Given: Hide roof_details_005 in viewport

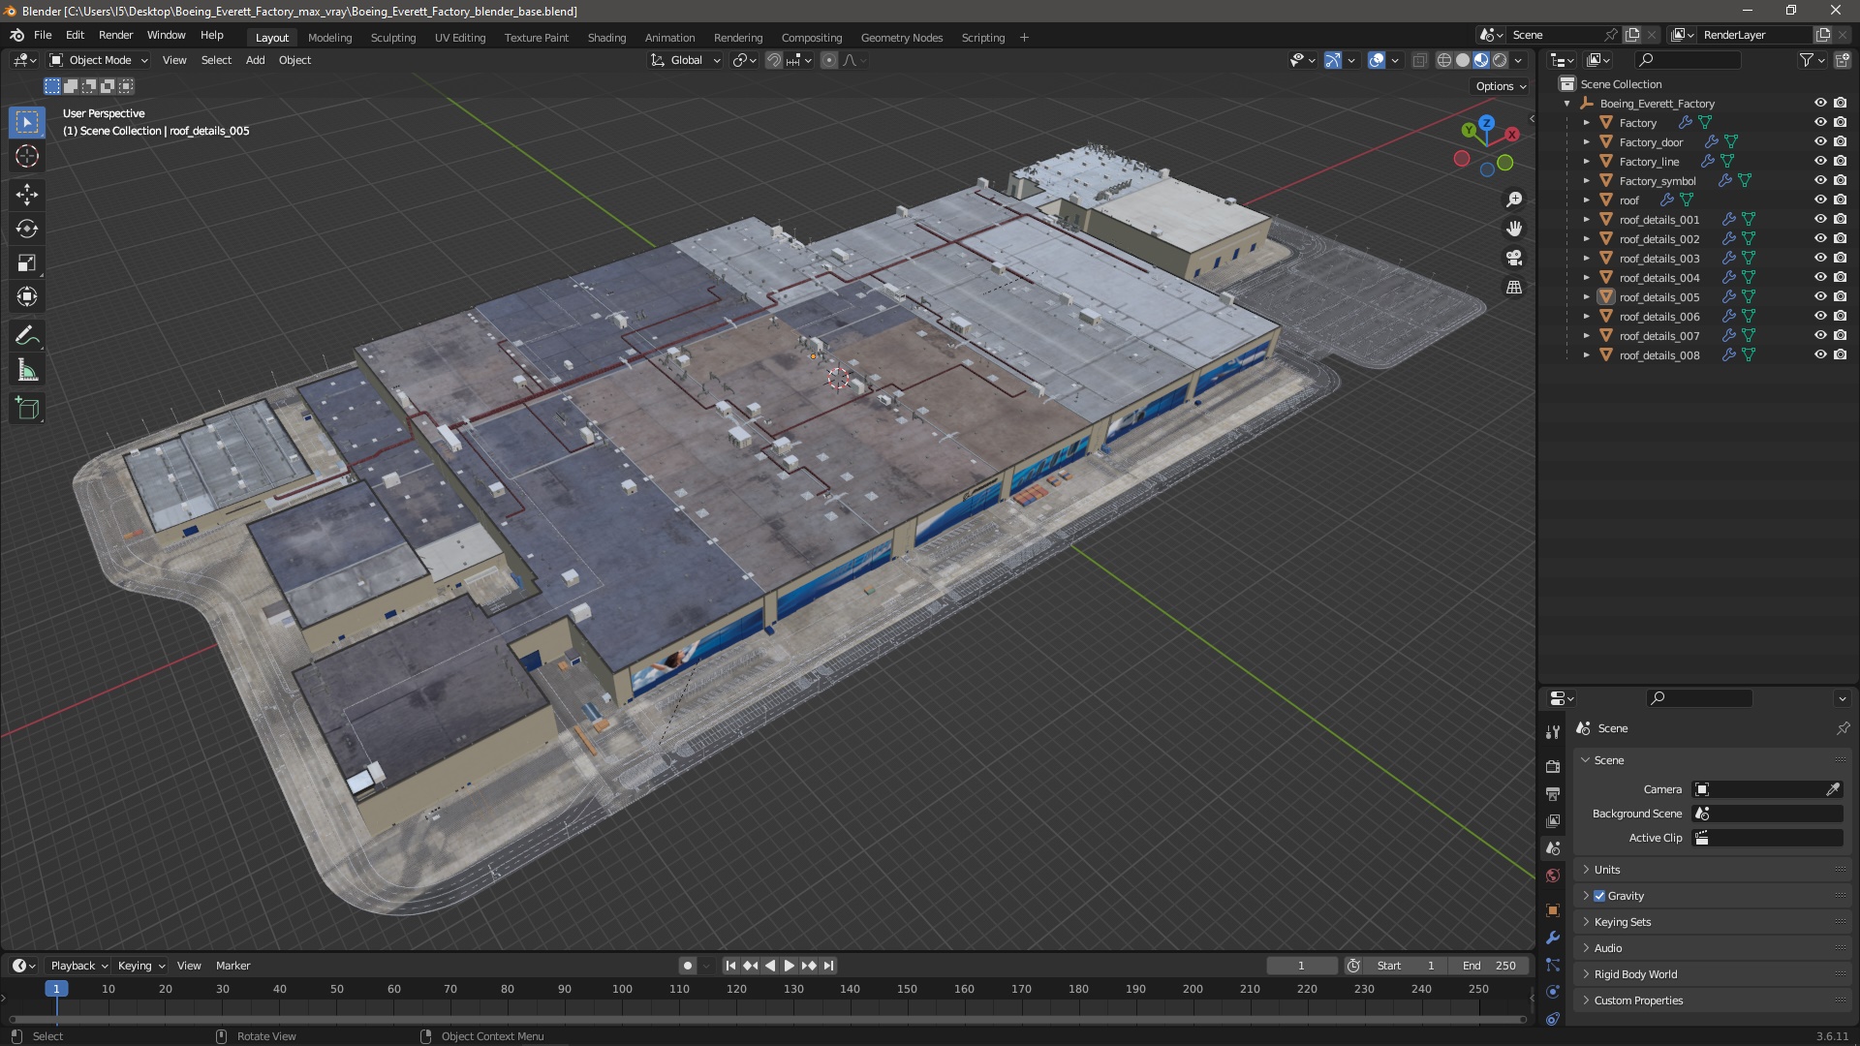Looking at the screenshot, I should [1820, 297].
